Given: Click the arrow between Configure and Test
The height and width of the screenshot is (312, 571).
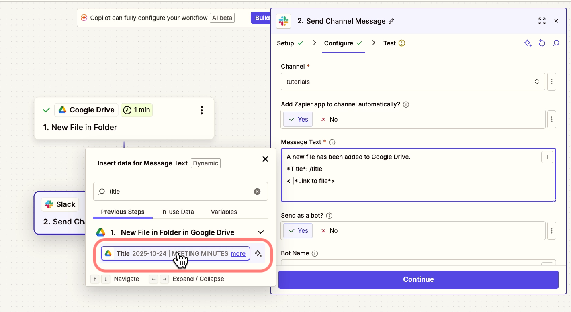Looking at the screenshot, I should point(374,43).
